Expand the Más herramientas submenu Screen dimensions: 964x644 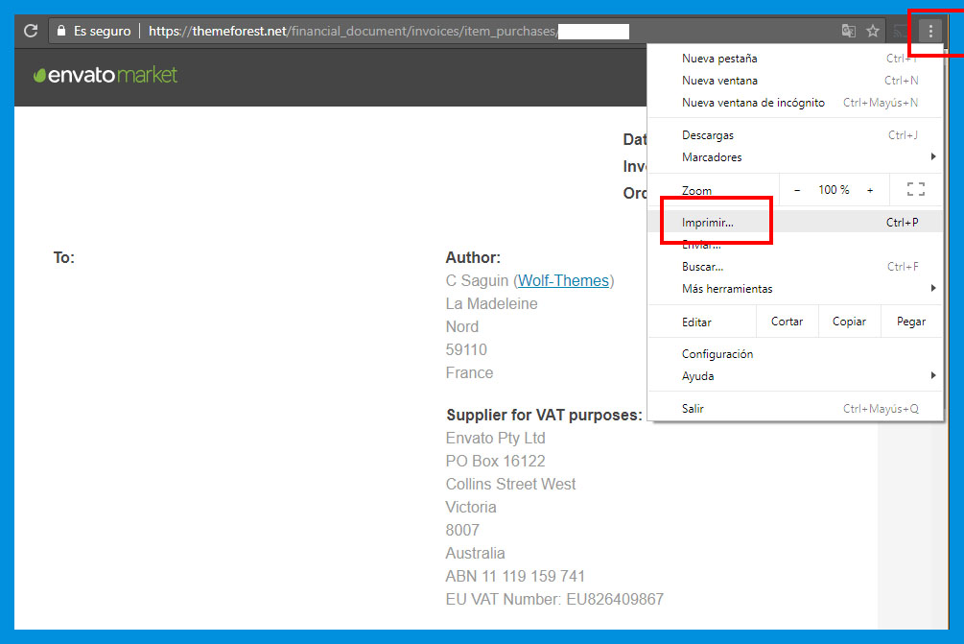795,289
